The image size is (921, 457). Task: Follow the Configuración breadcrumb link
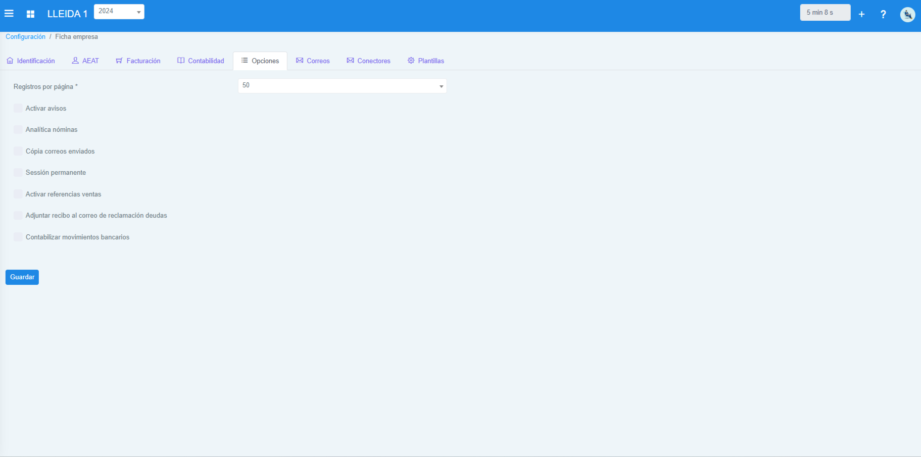[x=25, y=37]
